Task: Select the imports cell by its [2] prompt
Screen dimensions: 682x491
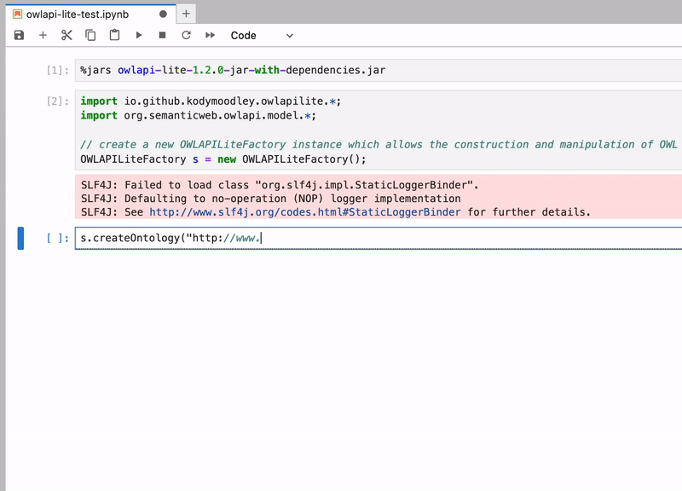Action: [57, 101]
